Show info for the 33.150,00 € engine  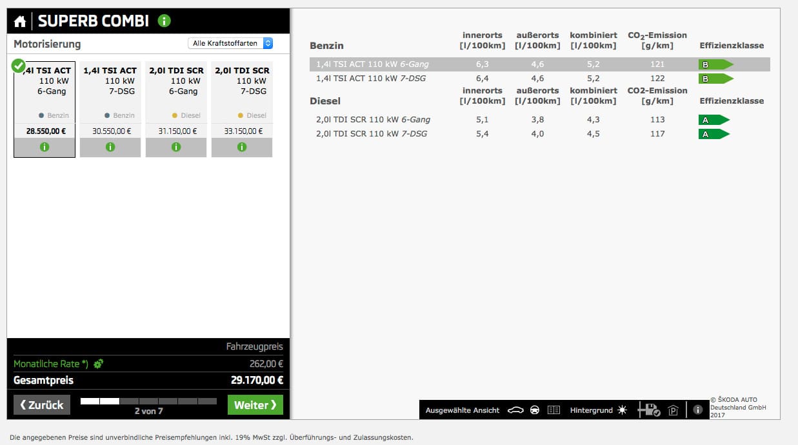pos(242,147)
